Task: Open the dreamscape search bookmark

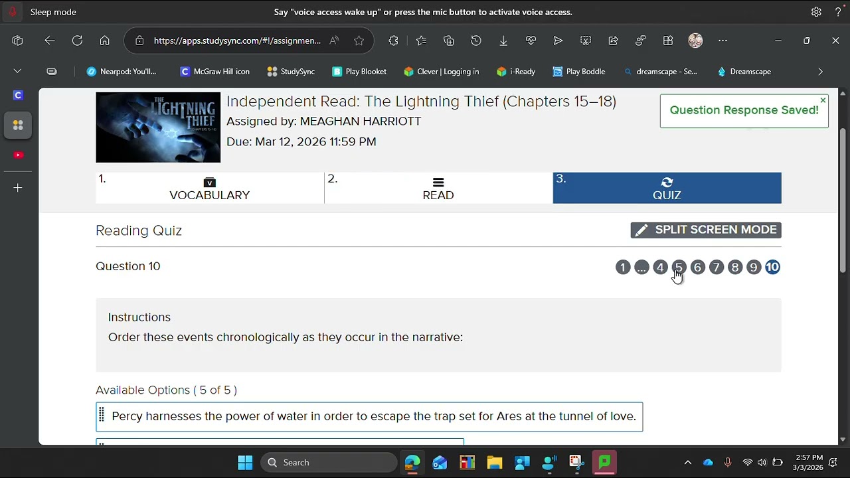Action: (660, 72)
